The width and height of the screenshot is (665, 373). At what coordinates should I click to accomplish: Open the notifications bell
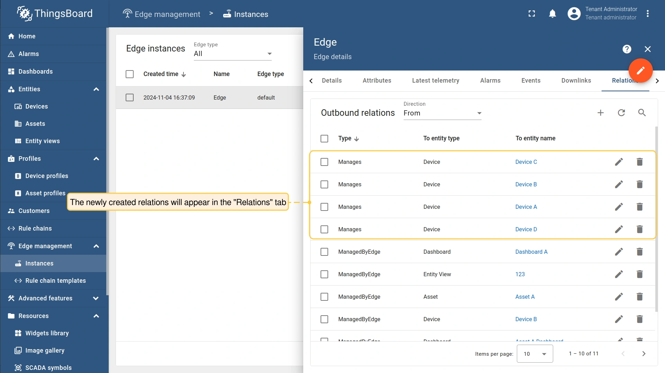point(552,13)
